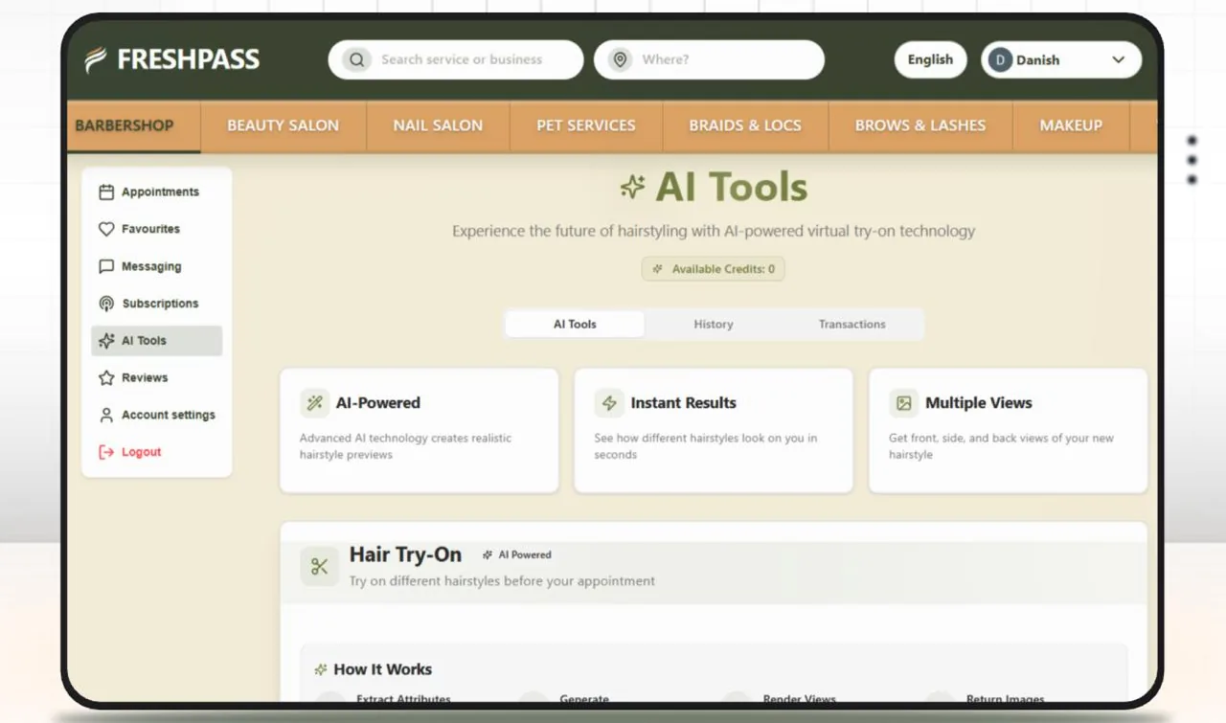
Task: Click the Search service or business field
Action: click(456, 59)
